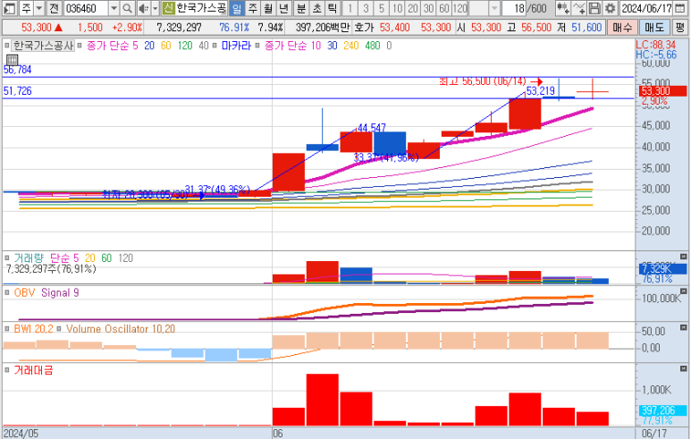The width and height of the screenshot is (691, 439).
Task: Click the square marker before Volume Oscillator
Action: click(59, 329)
